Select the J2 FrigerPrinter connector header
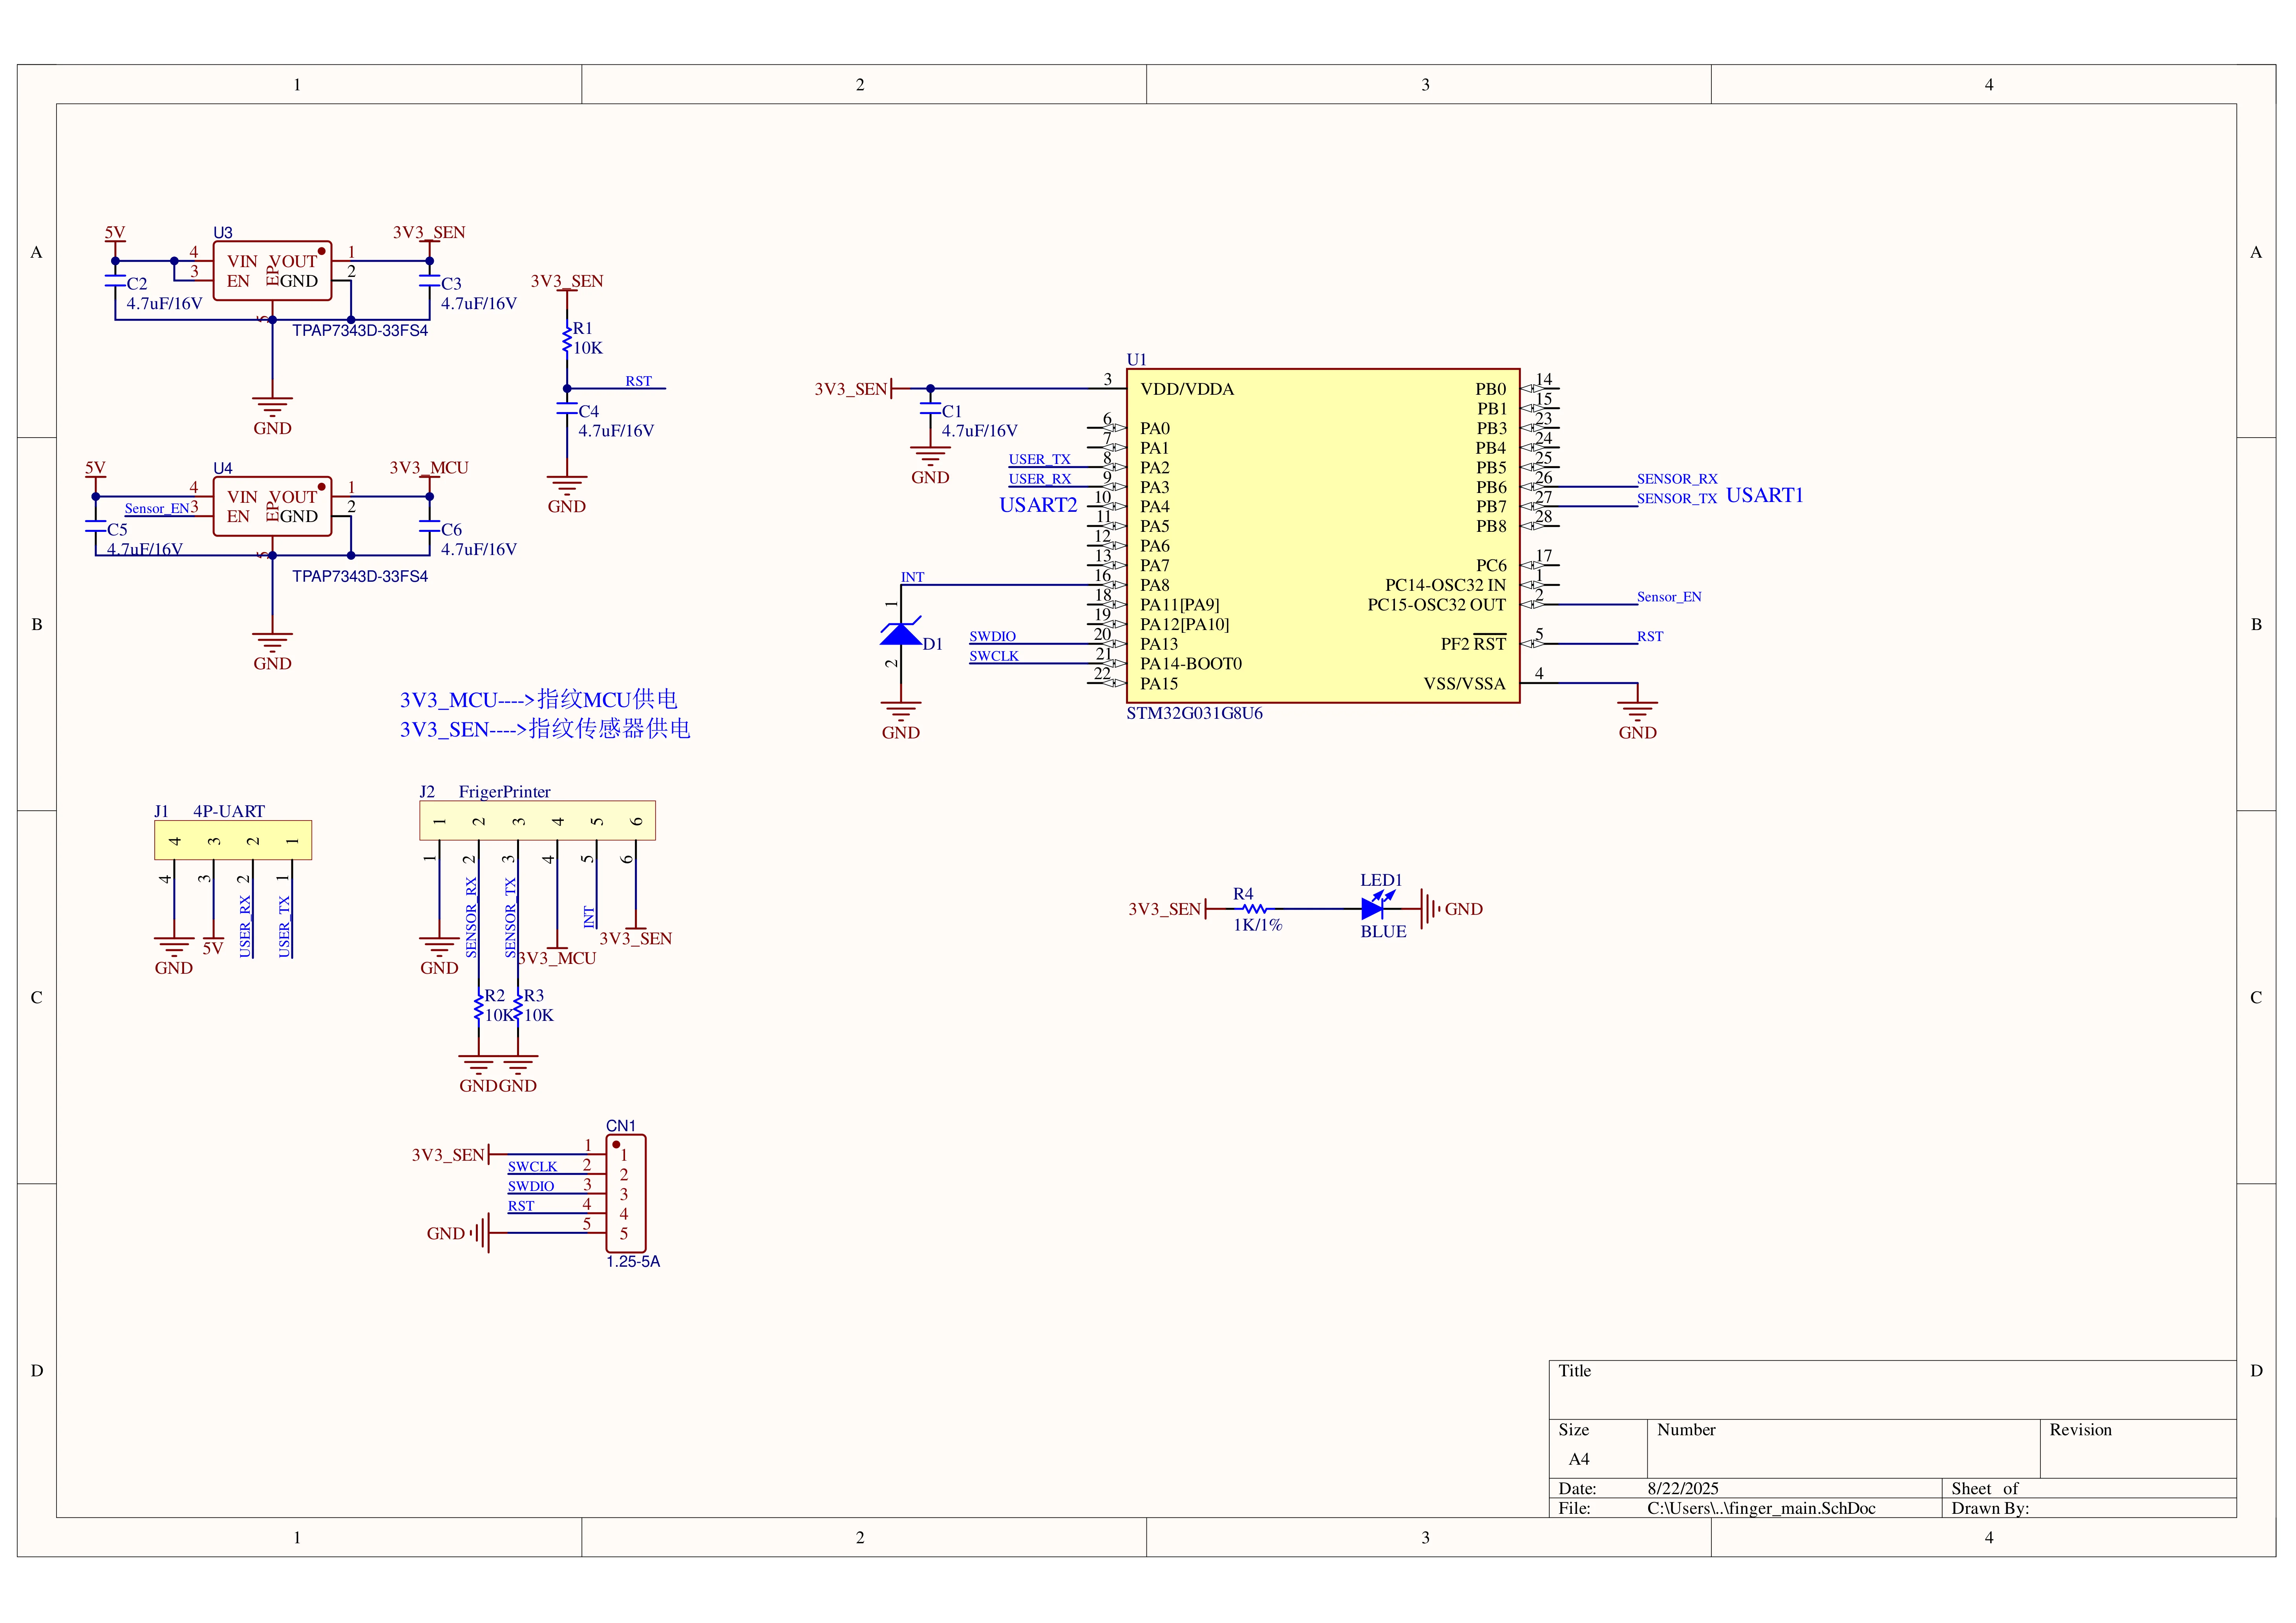This screenshot has width=2296, height=1623. [537, 821]
